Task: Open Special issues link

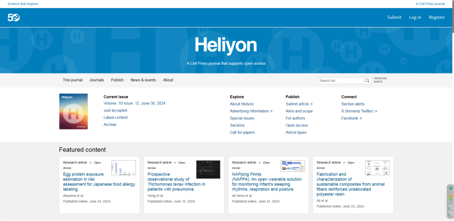Action: (x=242, y=118)
